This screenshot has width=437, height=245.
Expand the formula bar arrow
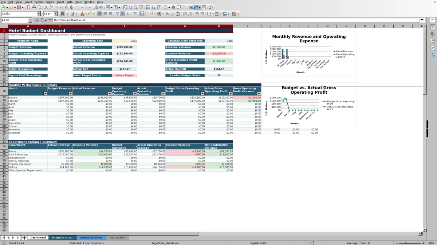(422, 20)
